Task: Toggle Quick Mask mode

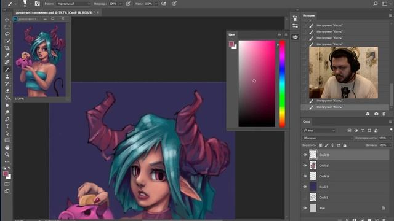Action: [x=7, y=184]
